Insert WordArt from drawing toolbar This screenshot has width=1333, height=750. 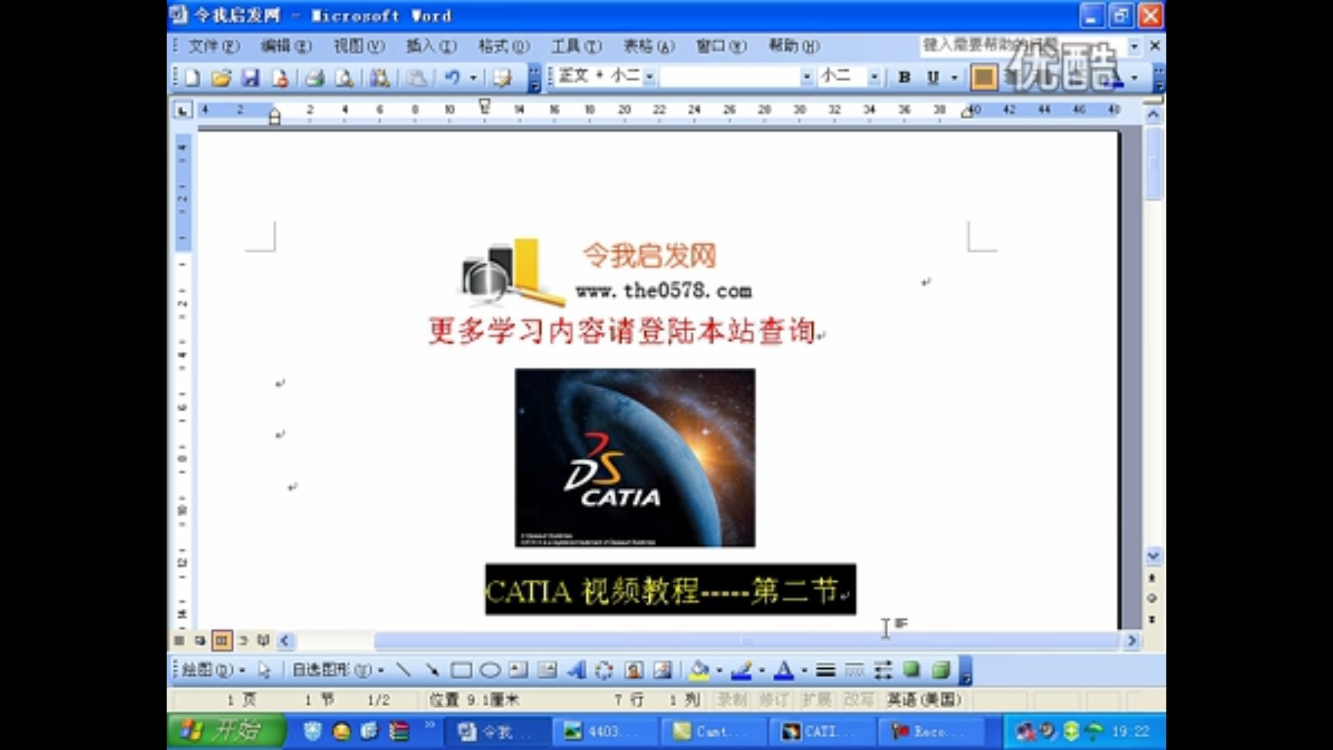pos(576,670)
